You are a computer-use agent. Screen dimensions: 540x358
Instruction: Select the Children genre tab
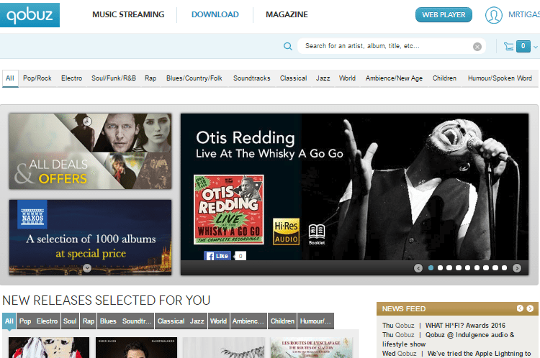(445, 78)
